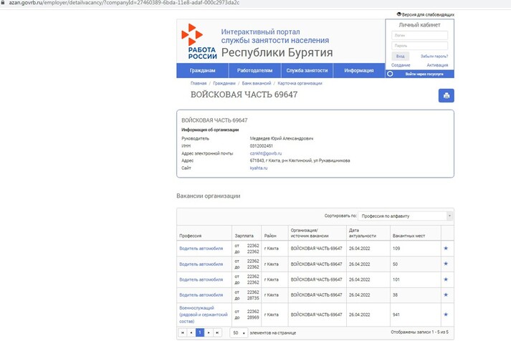Open the Гражданам menu
Viewport: 511px width, 341px height.
pos(202,70)
